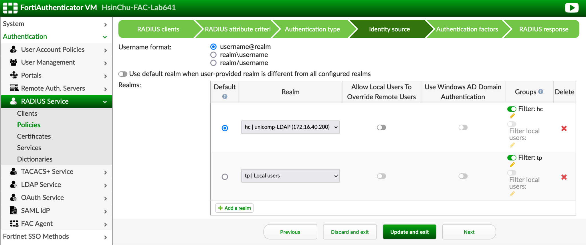Viewport: 586px width, 245px height.
Task: Click the TACACS+ Service icon
Action: point(13,171)
